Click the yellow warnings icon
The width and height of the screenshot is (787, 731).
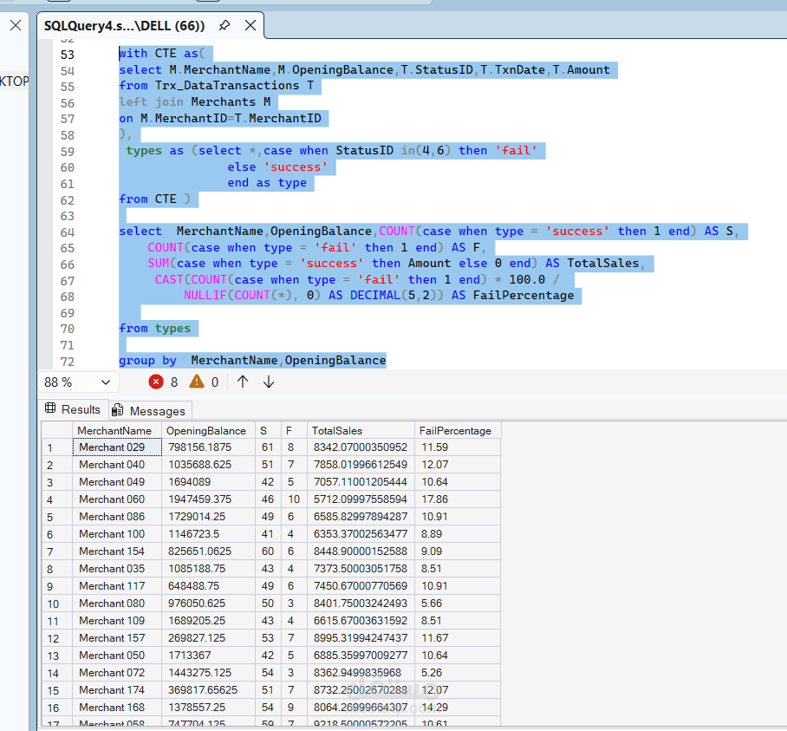197,382
